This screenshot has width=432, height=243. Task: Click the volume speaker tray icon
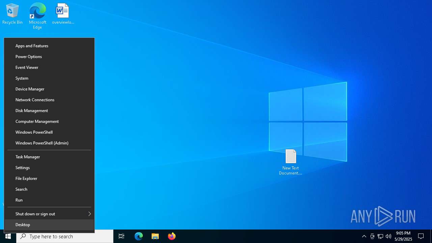[388, 236]
